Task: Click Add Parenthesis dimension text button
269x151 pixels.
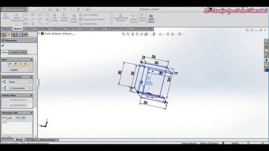Action: [18, 118]
